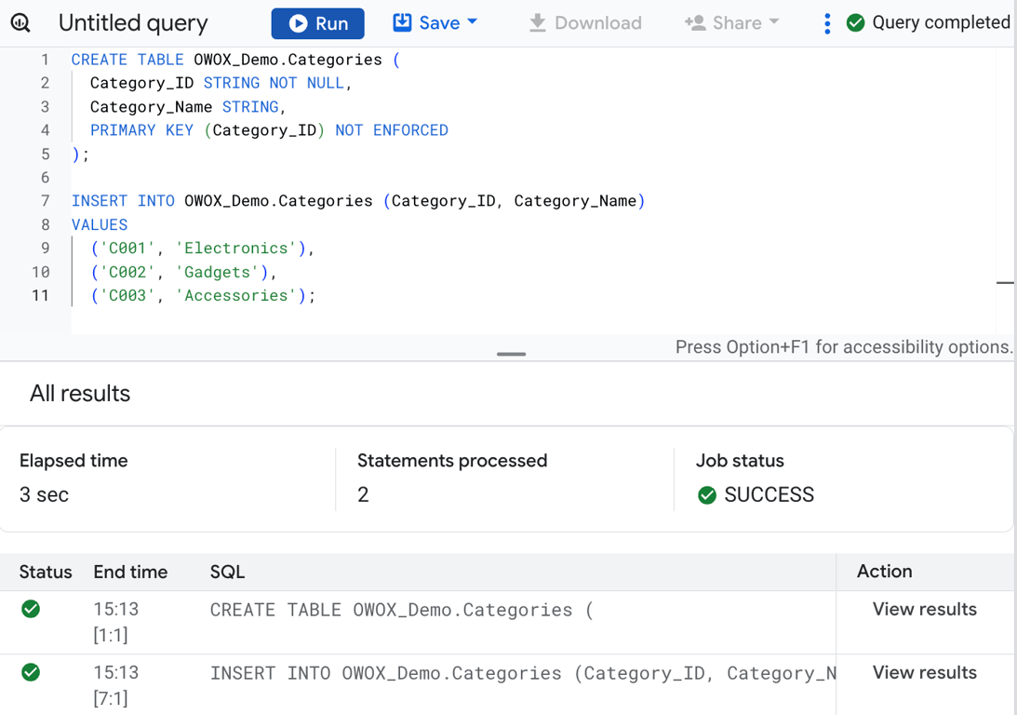Viewport: 1017px width, 715px height.
Task: Click the End time column header
Action: (130, 572)
